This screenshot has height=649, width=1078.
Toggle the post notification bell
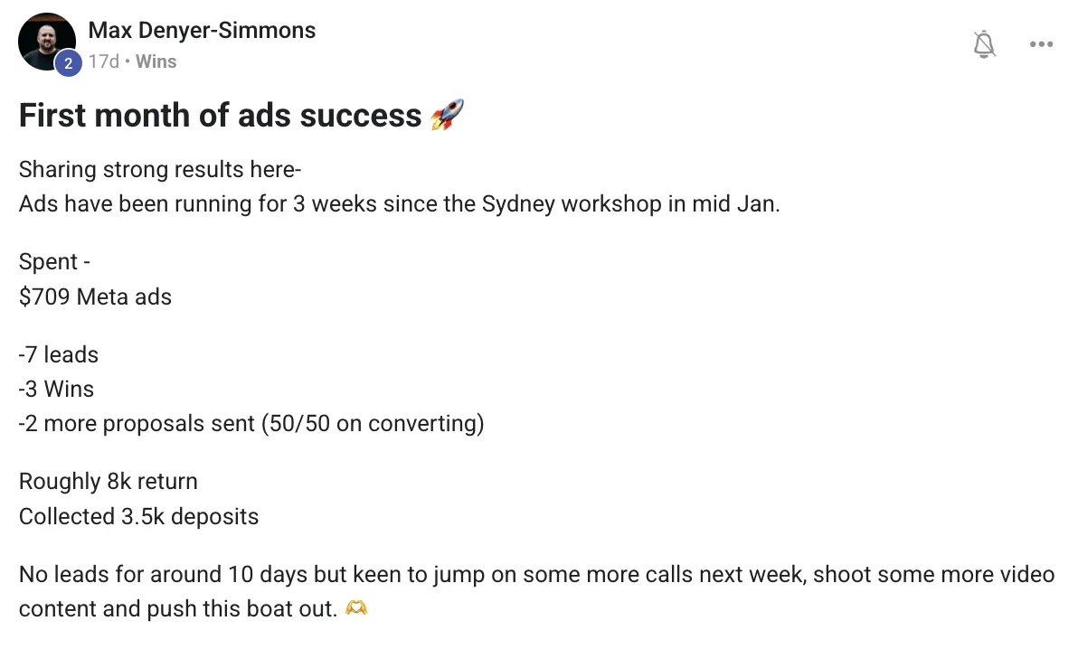click(x=984, y=44)
